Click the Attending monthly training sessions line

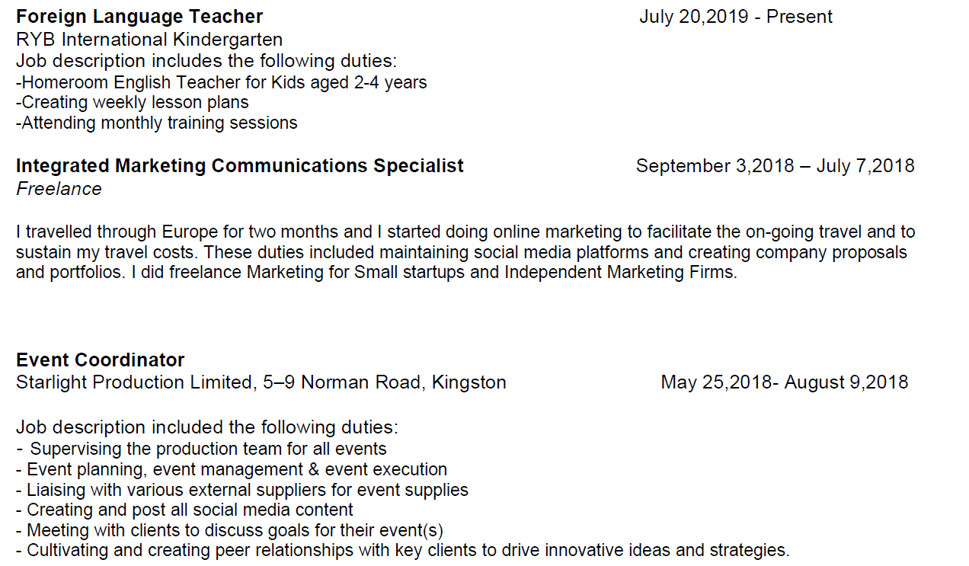coord(157,123)
